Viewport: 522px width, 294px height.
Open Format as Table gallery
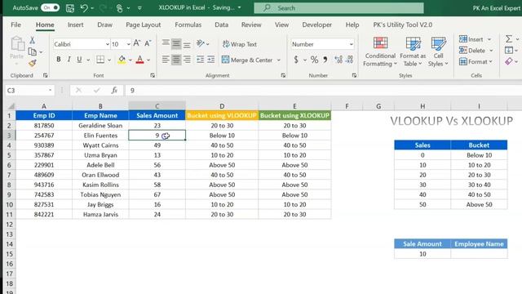coord(413,51)
